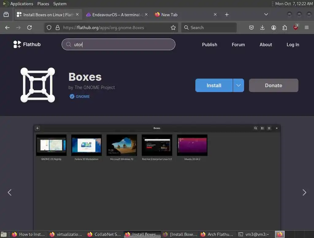
Task: Switch to 'How to Inst...' taskbar window
Action: [29, 234]
